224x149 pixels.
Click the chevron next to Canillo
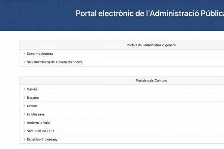24,89
